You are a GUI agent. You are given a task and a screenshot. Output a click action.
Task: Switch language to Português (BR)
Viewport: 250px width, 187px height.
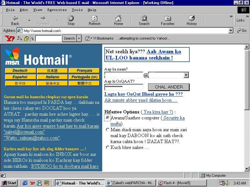click(x=84, y=77)
